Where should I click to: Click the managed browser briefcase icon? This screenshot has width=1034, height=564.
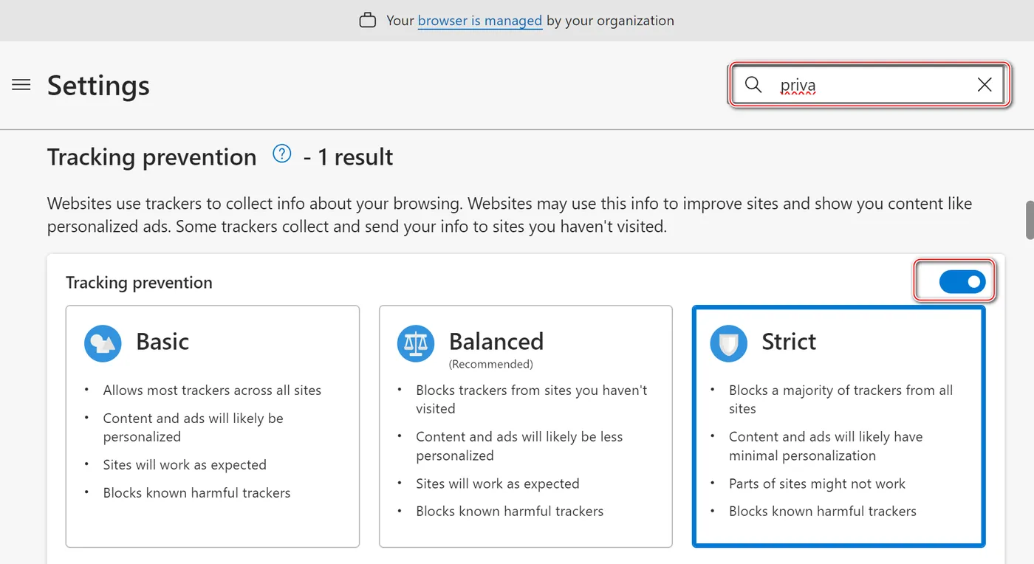pyautogui.click(x=367, y=21)
